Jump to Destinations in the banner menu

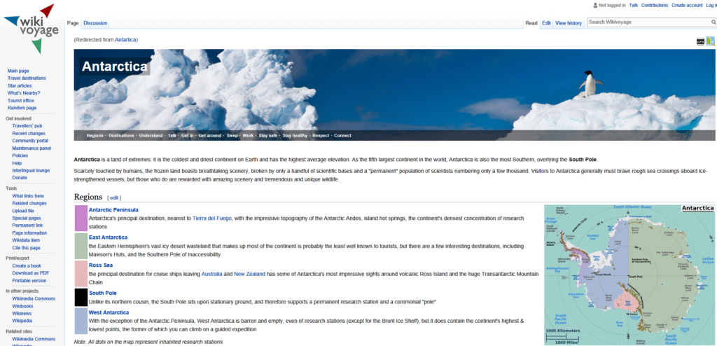121,135
